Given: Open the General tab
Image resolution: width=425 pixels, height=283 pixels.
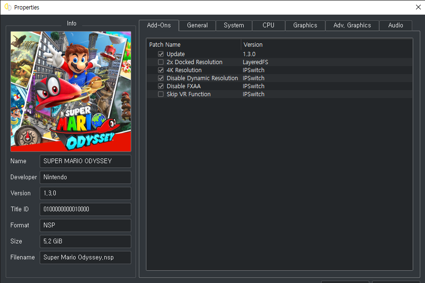Looking at the screenshot, I should tap(197, 25).
